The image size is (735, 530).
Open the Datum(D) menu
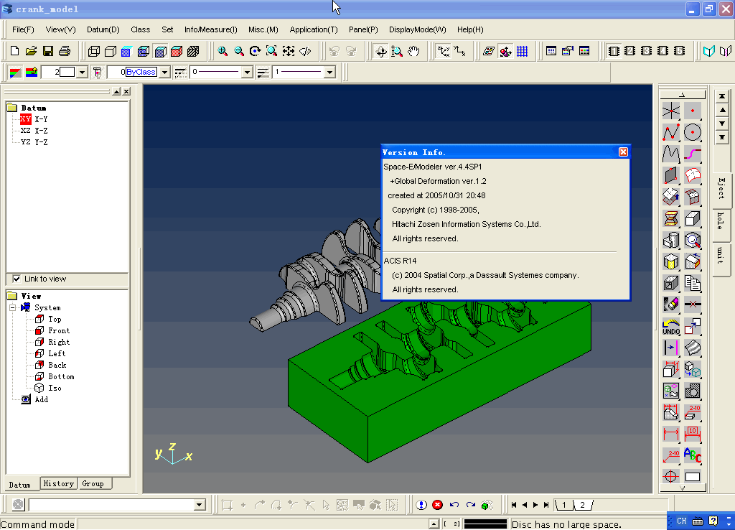[103, 29]
